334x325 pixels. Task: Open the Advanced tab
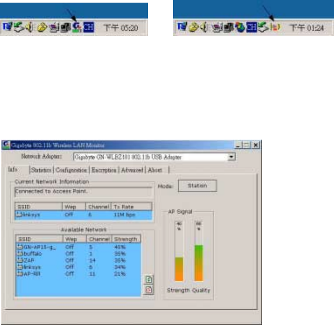point(132,170)
